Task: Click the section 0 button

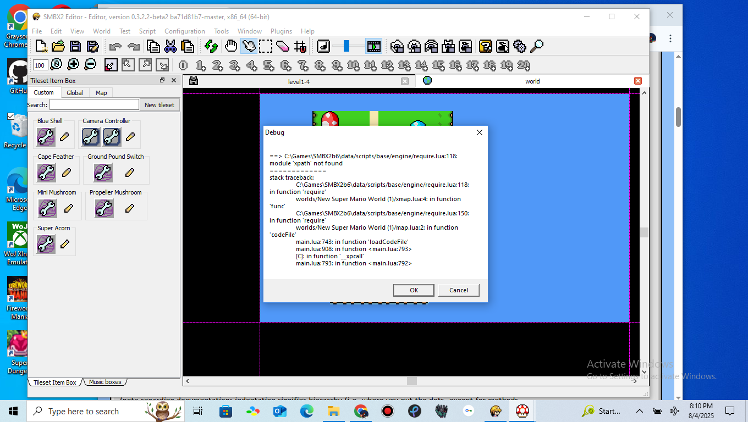Action: tap(183, 65)
